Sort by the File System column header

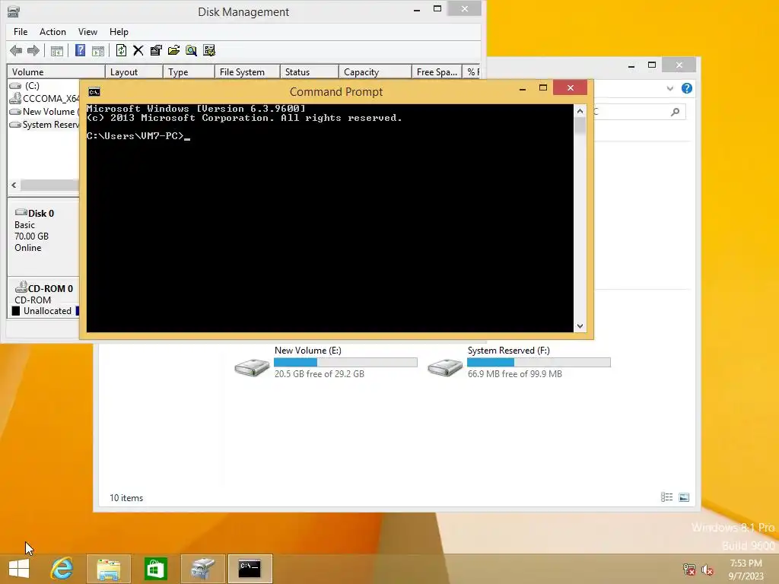click(247, 72)
